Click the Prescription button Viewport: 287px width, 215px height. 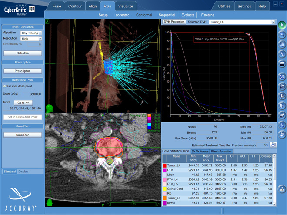coord(23,71)
